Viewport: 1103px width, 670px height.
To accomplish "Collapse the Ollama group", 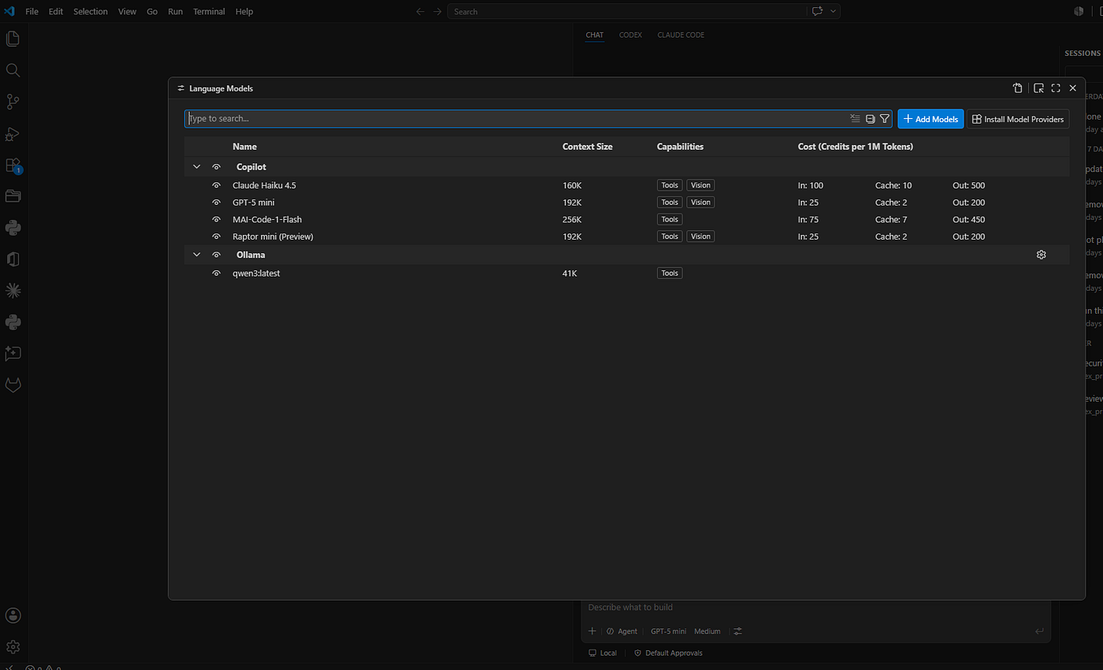I will tap(197, 255).
